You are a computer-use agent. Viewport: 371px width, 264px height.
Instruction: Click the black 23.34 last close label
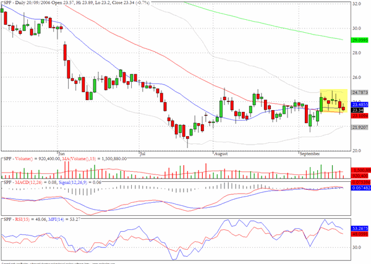pos(357,110)
